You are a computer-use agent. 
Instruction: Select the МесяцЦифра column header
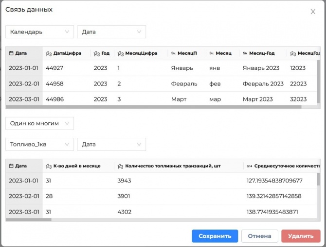click(x=141, y=53)
